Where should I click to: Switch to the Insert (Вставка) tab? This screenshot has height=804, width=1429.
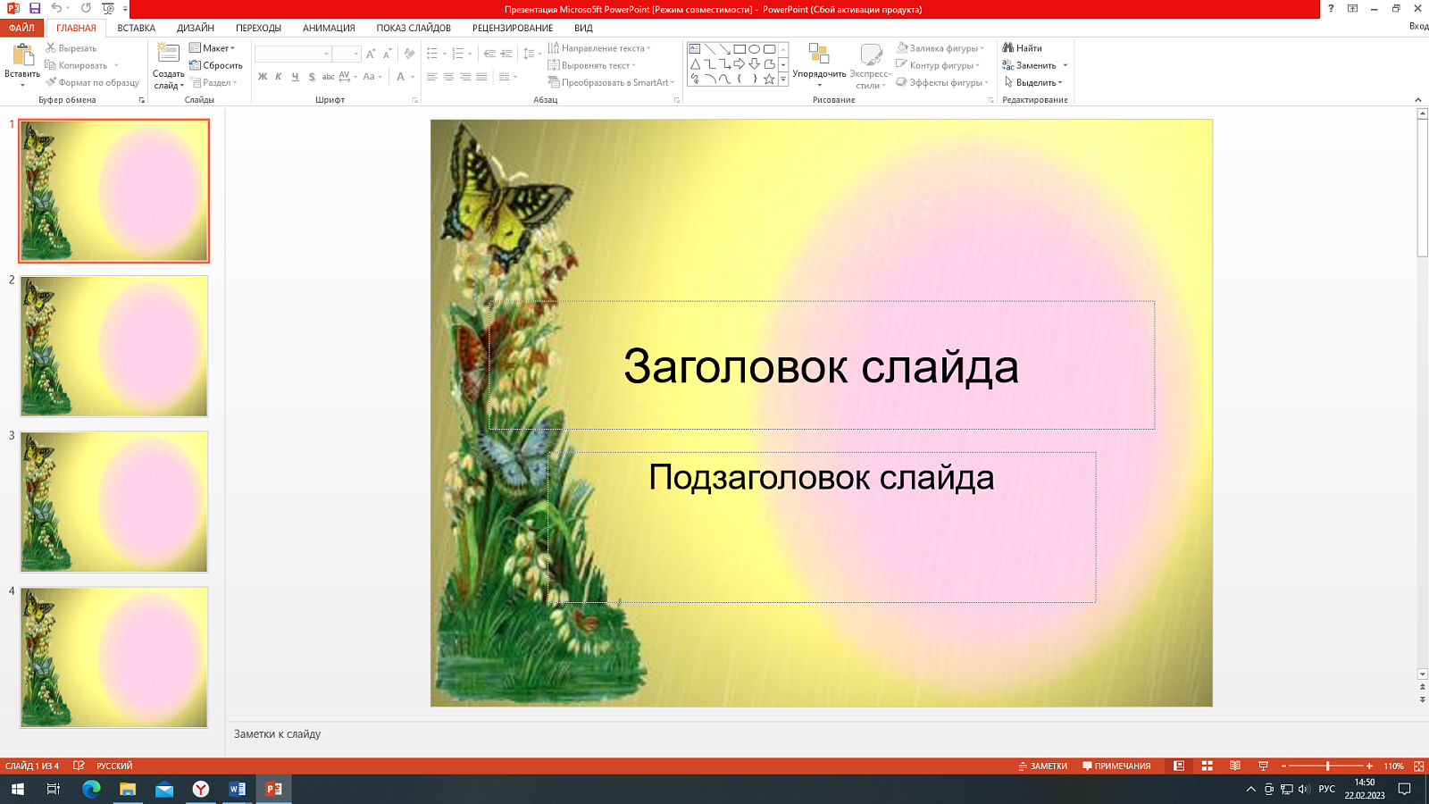click(136, 28)
